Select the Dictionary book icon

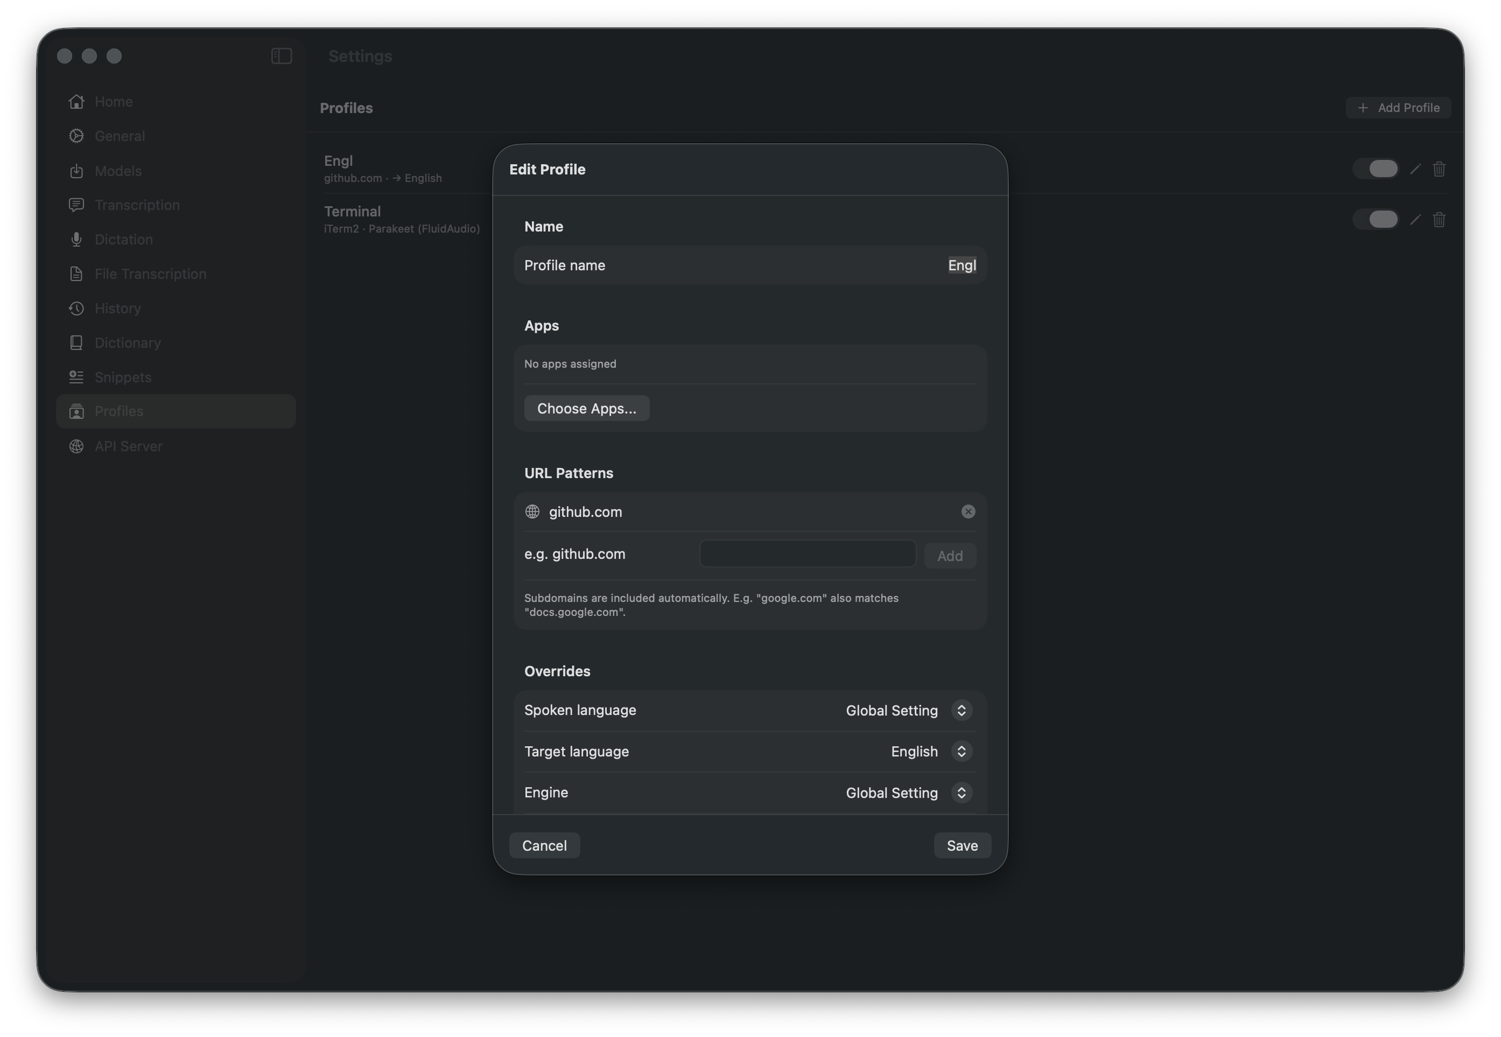[76, 342]
